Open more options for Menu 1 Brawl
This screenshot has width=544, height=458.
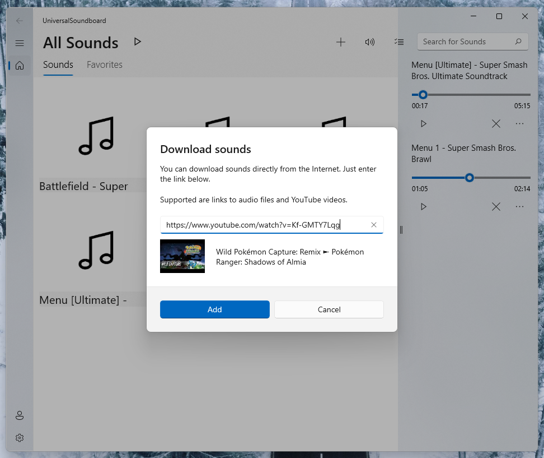click(519, 207)
